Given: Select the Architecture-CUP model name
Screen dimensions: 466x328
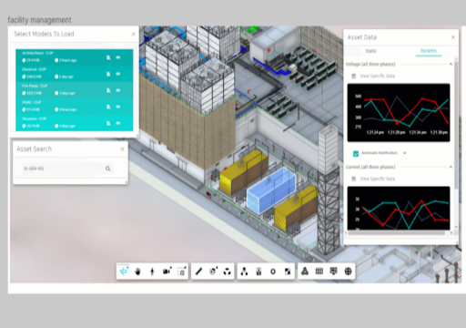Looking at the screenshot, I should pos(37,53).
